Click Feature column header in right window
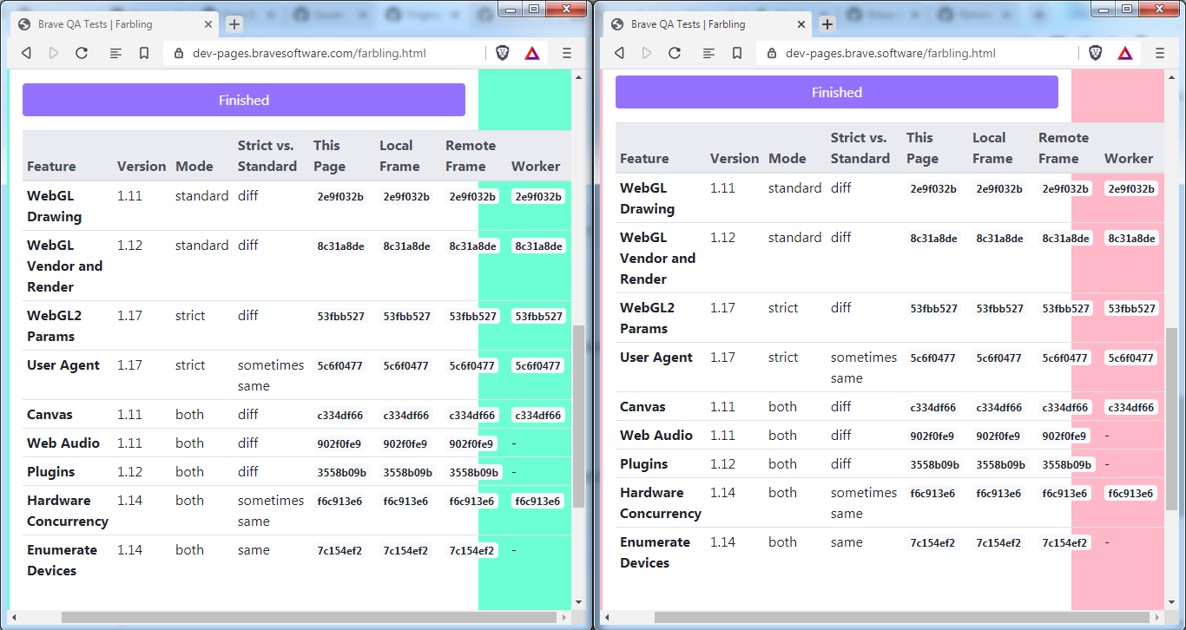The width and height of the screenshot is (1186, 630). [644, 159]
